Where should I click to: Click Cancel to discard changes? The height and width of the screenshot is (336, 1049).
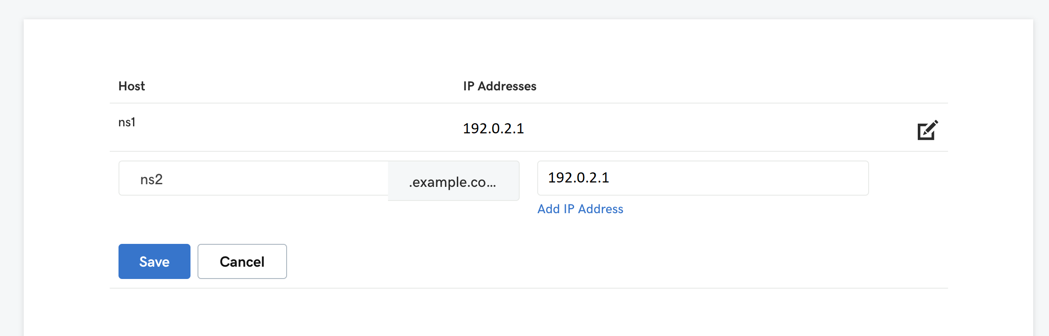tap(242, 261)
